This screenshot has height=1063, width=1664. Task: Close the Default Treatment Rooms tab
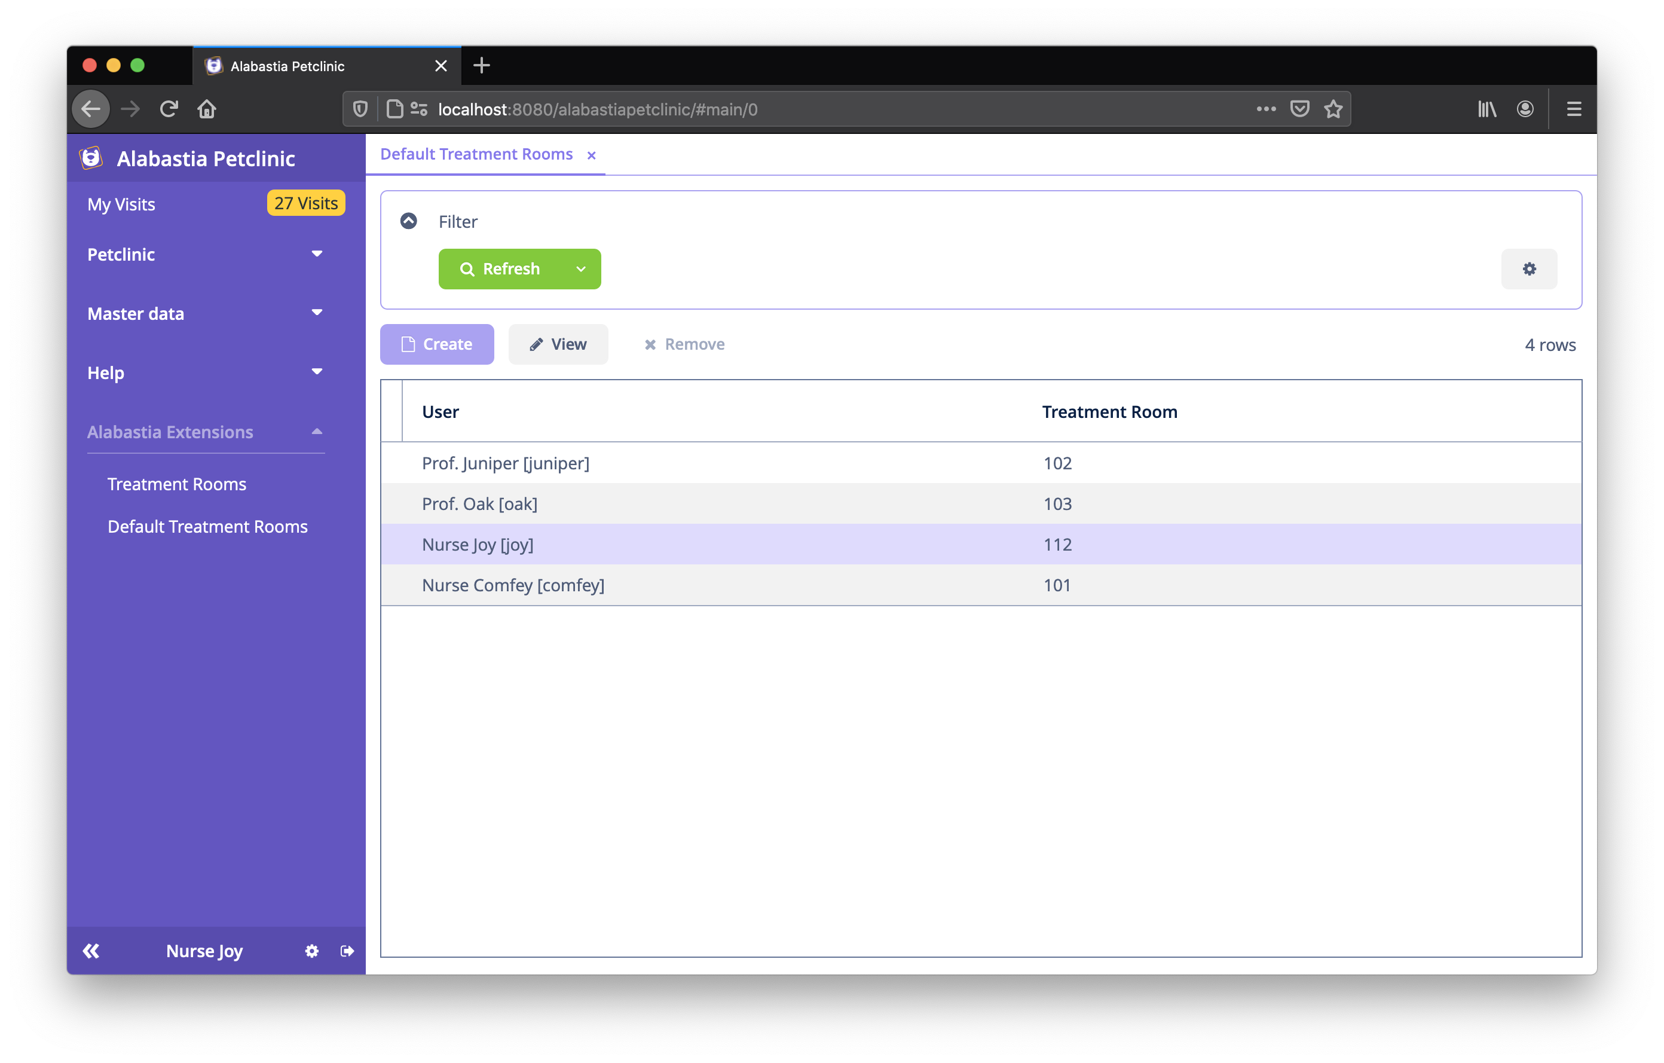pos(592,155)
